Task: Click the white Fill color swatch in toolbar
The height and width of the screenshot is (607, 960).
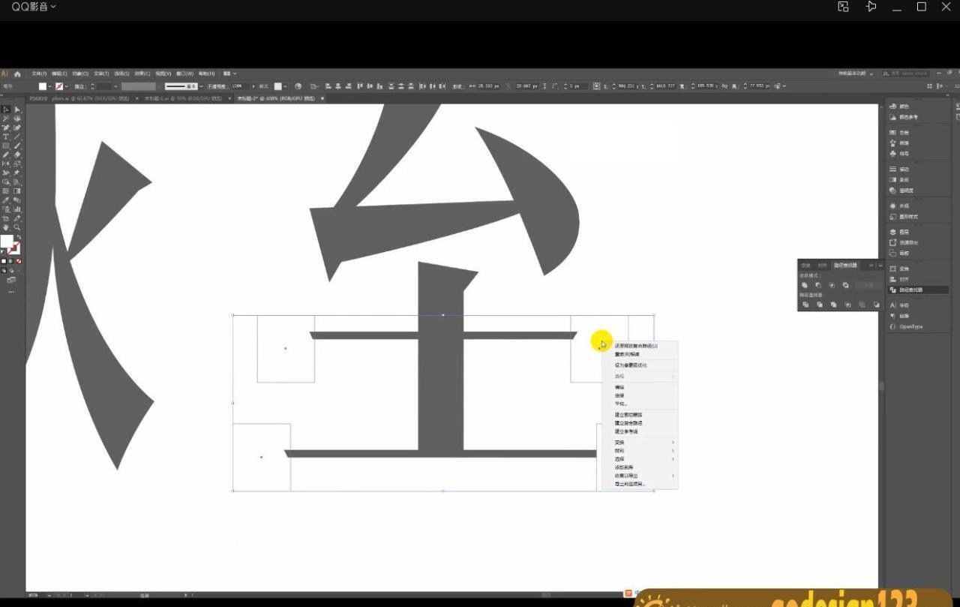Action: coord(7,242)
